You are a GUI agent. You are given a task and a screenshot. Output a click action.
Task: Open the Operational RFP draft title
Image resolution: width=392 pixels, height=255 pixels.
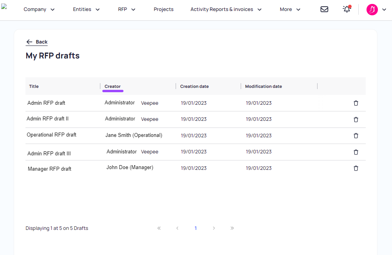(x=51, y=135)
